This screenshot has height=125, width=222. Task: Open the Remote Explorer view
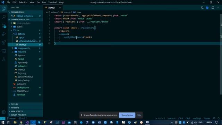4,51
